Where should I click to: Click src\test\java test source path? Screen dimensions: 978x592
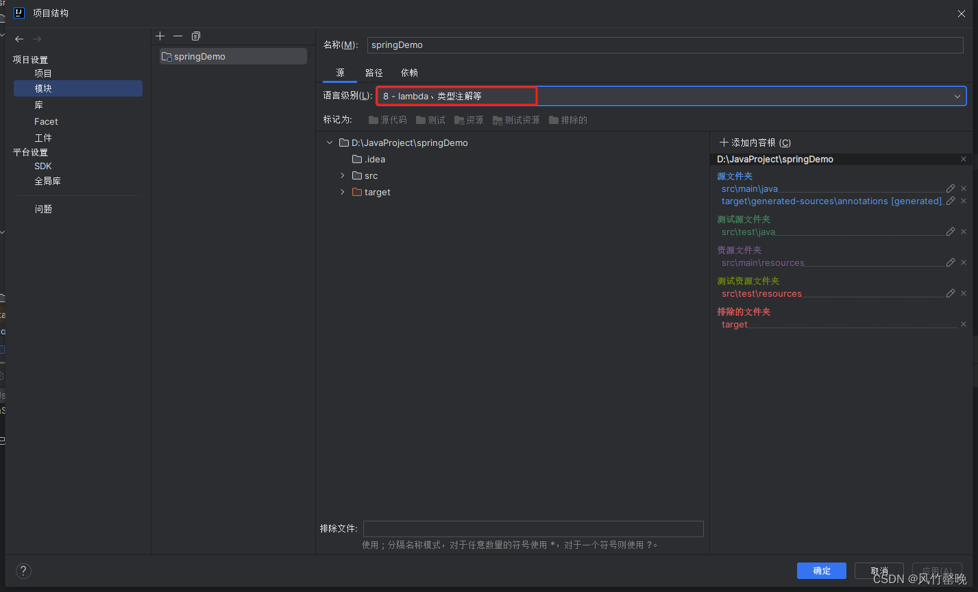(x=748, y=232)
